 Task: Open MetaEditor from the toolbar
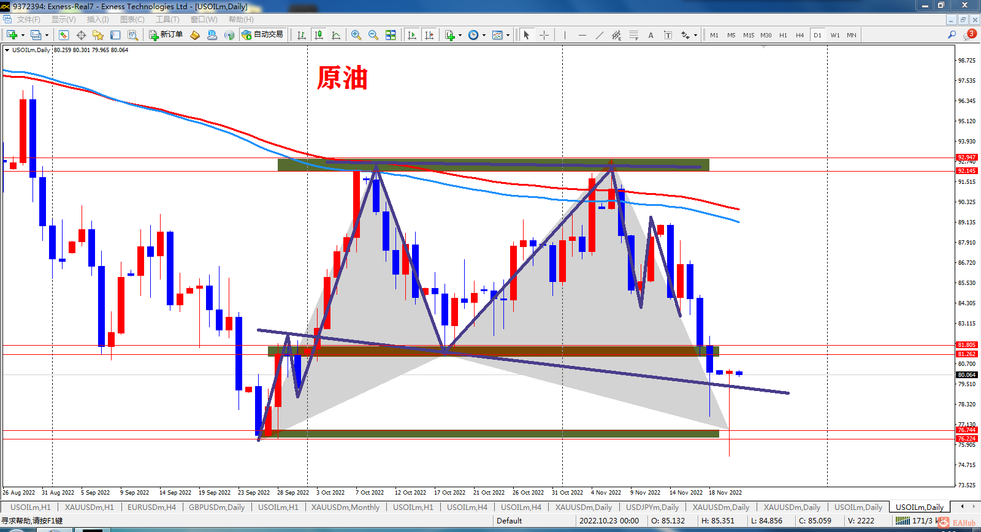pyautogui.click(x=195, y=35)
